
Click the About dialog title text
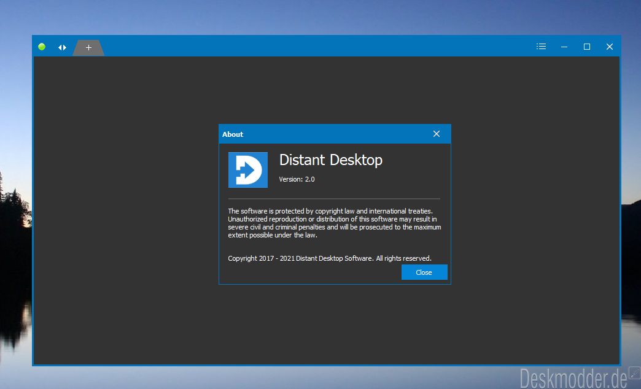[x=233, y=134]
